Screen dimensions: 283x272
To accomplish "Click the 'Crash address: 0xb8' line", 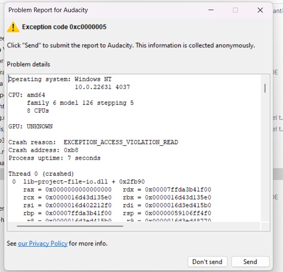I will click(x=43, y=150).
